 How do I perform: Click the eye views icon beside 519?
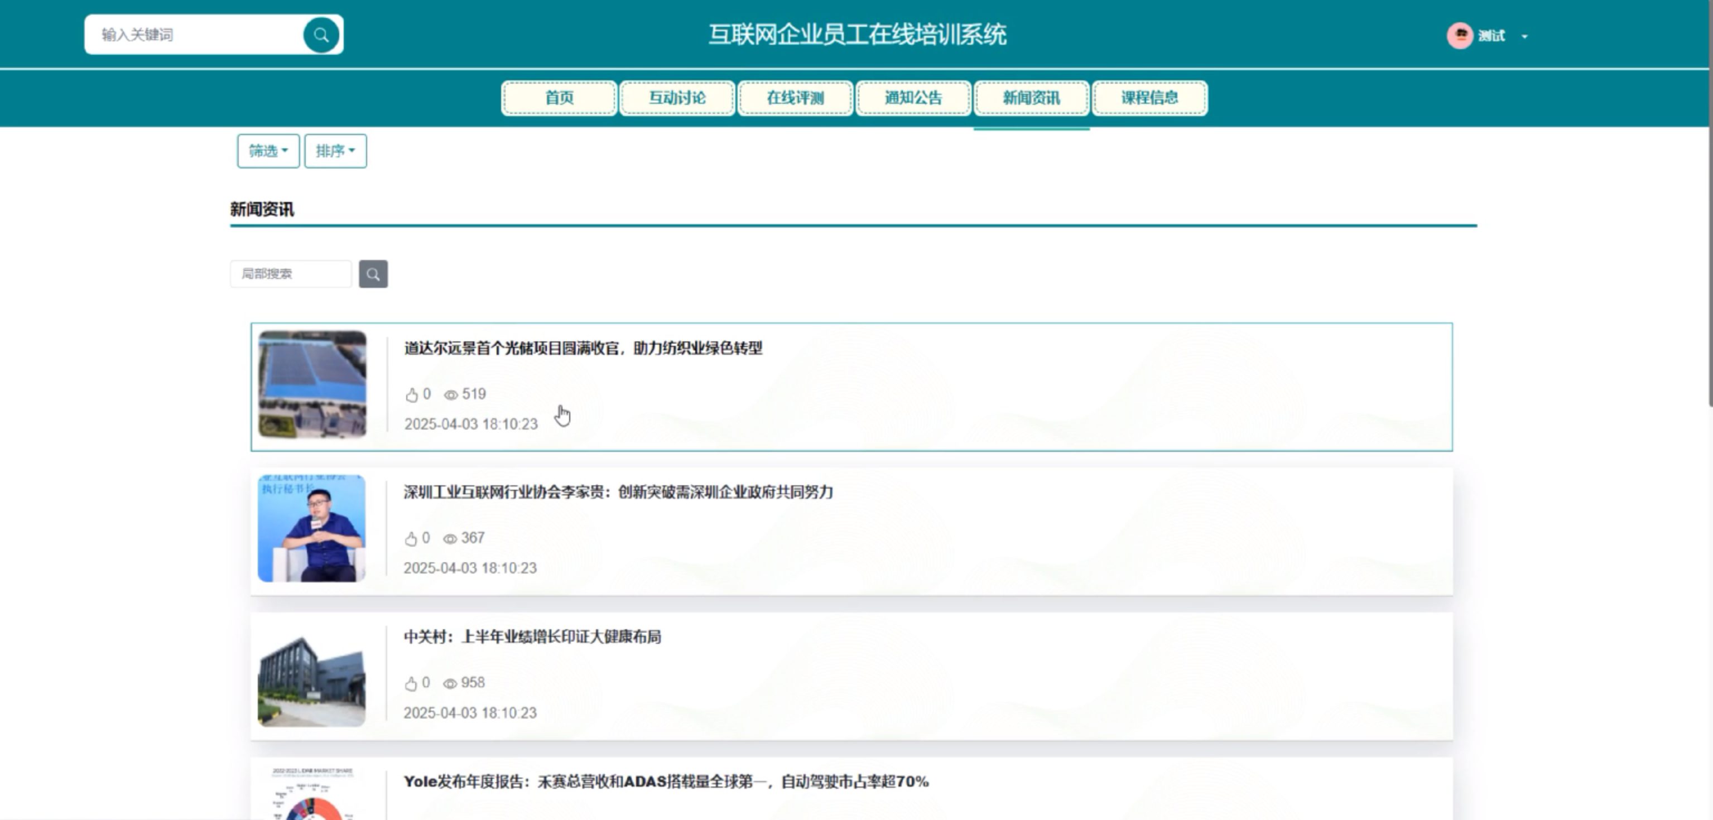pos(451,395)
